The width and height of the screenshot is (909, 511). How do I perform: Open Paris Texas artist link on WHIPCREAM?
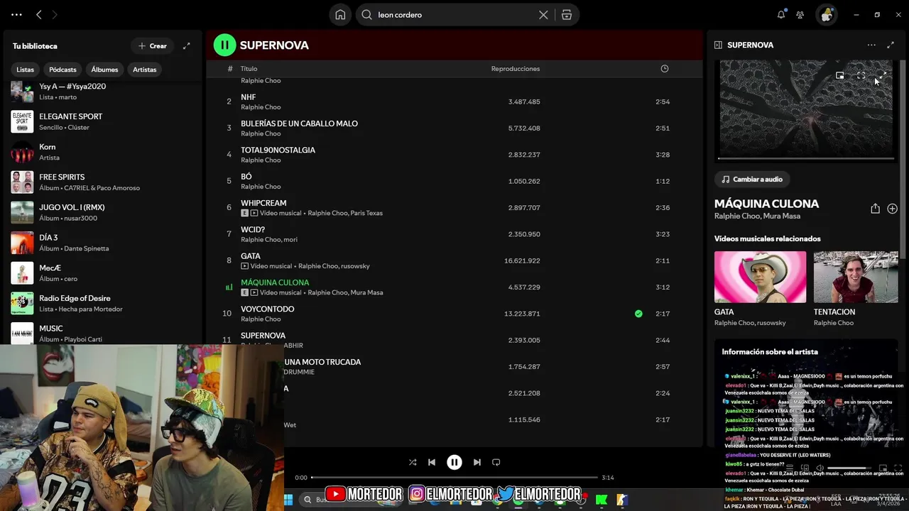tap(366, 213)
